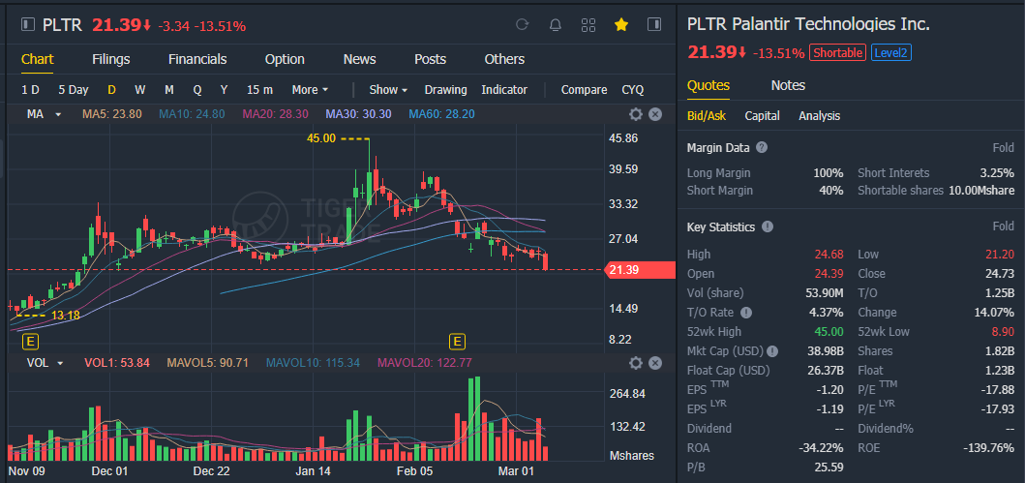Click T/O Rate info icon
Image resolution: width=1025 pixels, height=483 pixels.
coord(746,313)
